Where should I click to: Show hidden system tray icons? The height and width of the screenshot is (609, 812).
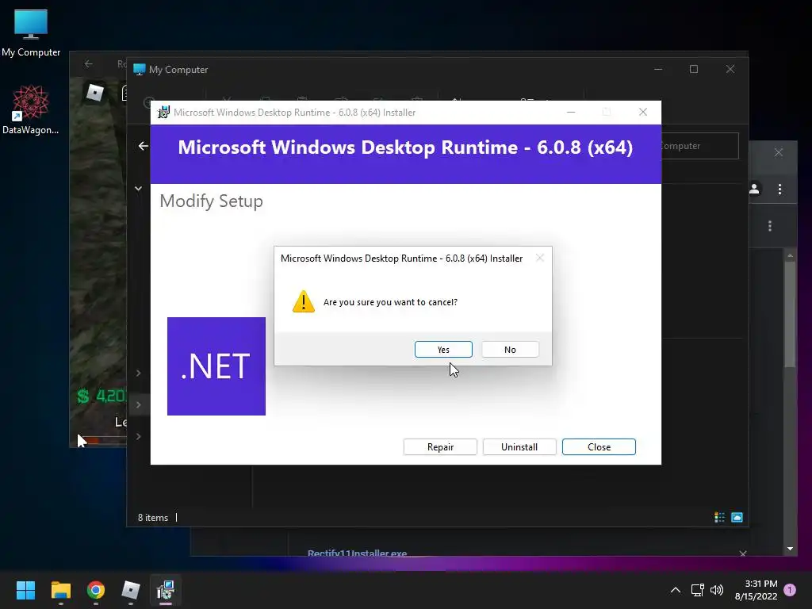[x=676, y=590]
